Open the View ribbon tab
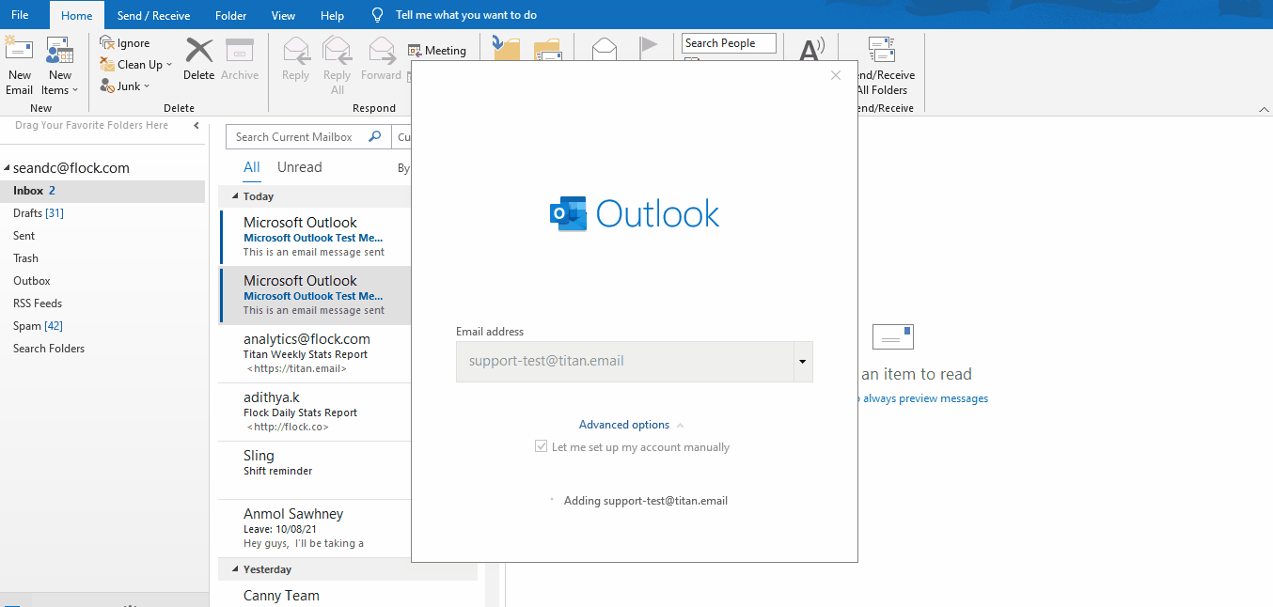1273x607 pixels. tap(283, 15)
